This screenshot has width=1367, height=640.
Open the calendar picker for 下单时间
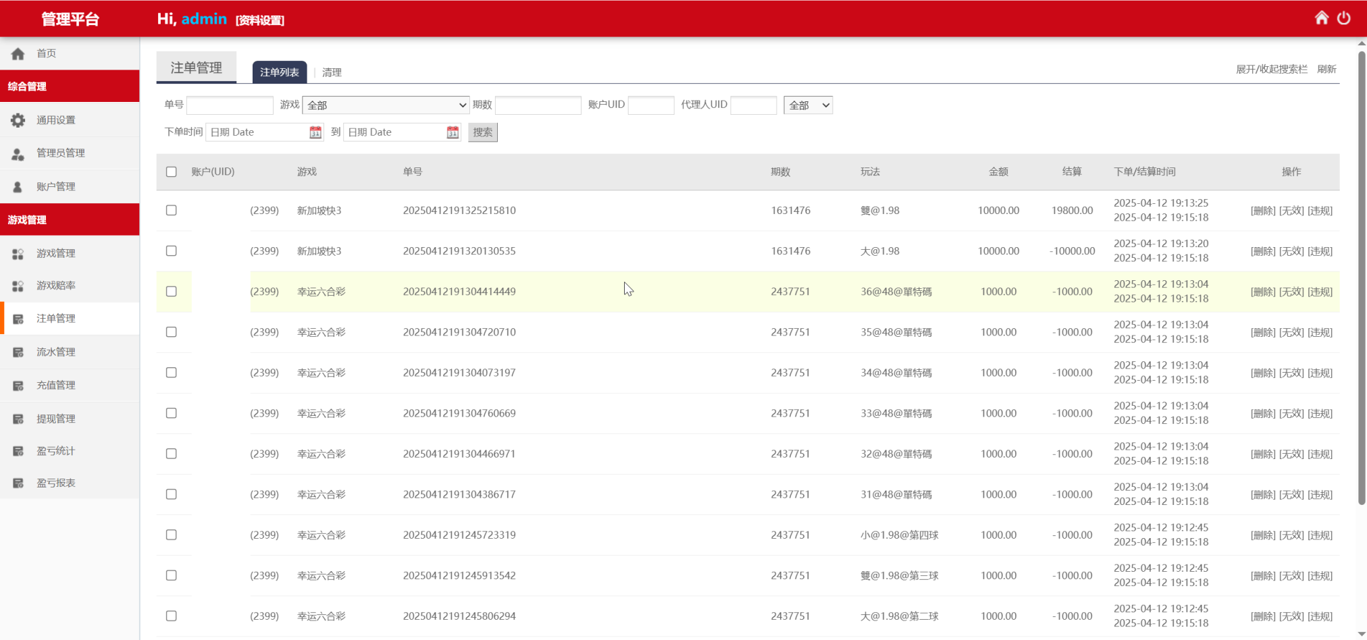coord(315,132)
